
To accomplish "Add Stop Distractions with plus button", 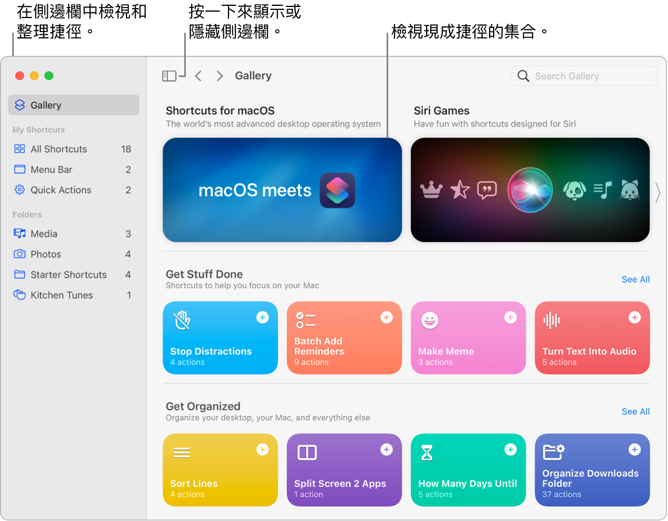I will coord(262,318).
